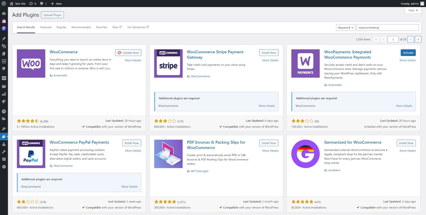The image size is (426, 215).
Task: Open the Test Site home link
Action: coord(18,3)
